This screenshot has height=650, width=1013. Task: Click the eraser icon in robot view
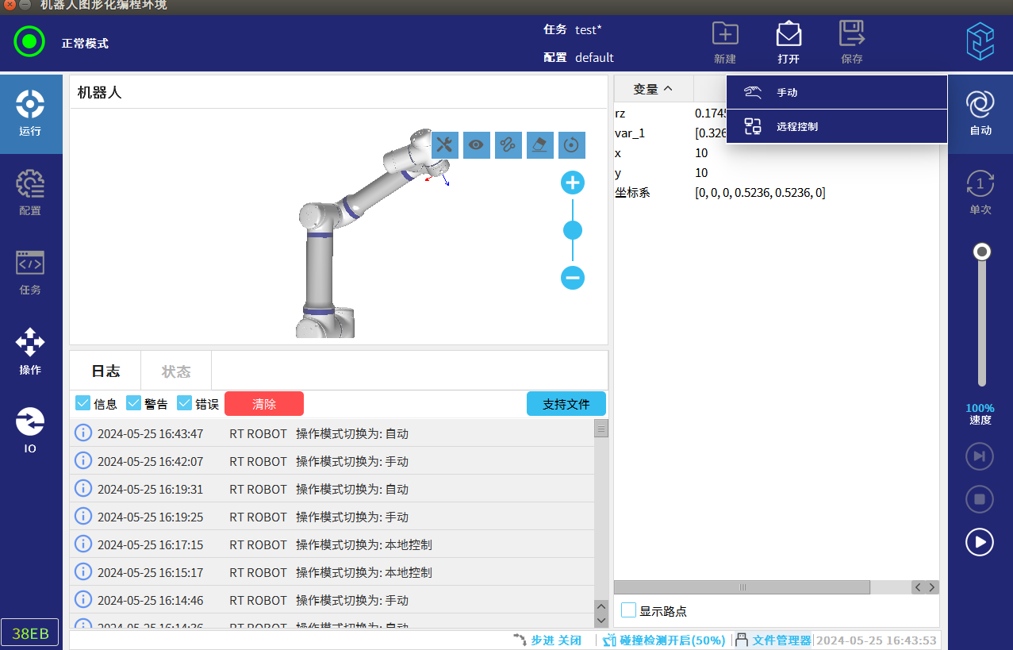click(540, 144)
